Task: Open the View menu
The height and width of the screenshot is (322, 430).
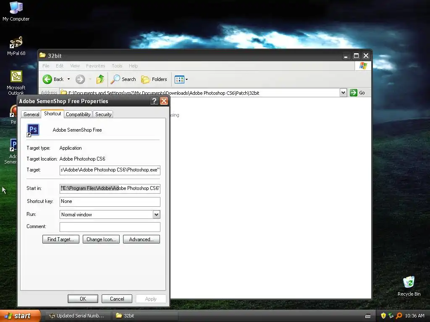Action: pos(75,66)
